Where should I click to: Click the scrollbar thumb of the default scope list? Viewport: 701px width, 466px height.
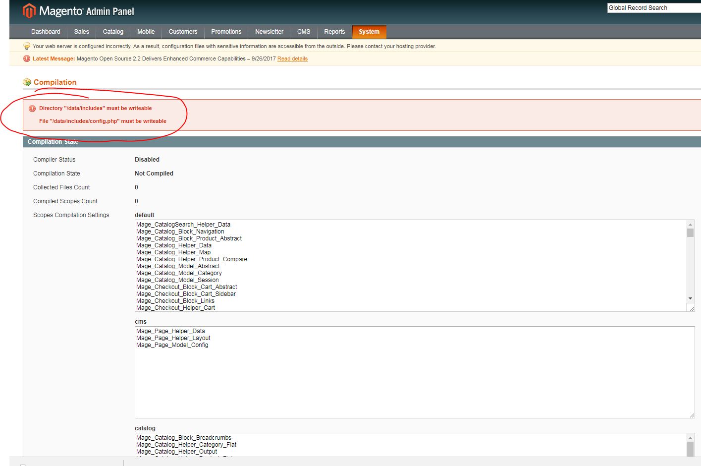coord(690,233)
